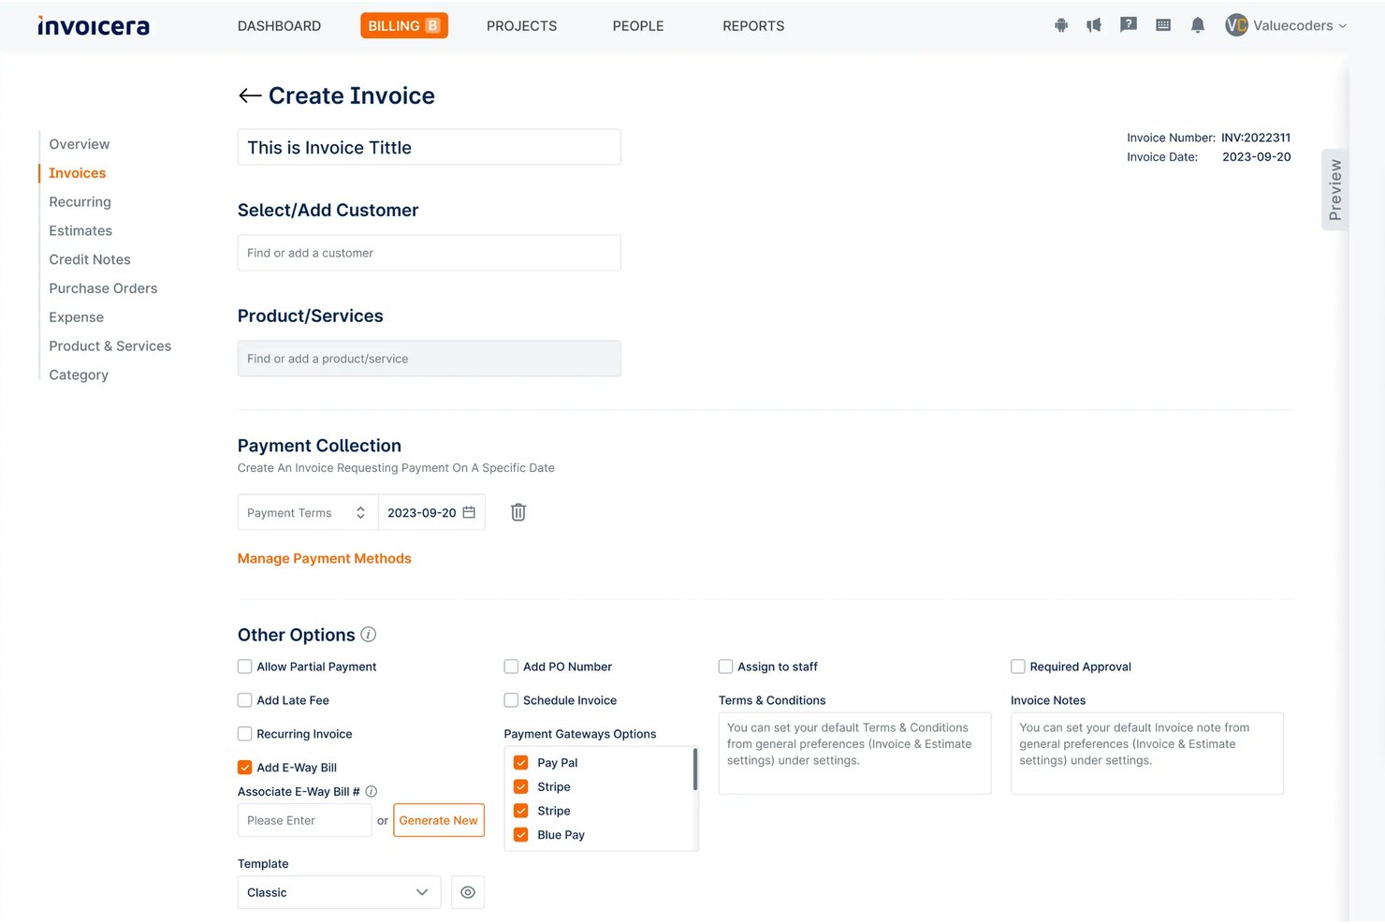Tick Assign to staff checkbox
This screenshot has width=1385, height=924.
coord(725,667)
